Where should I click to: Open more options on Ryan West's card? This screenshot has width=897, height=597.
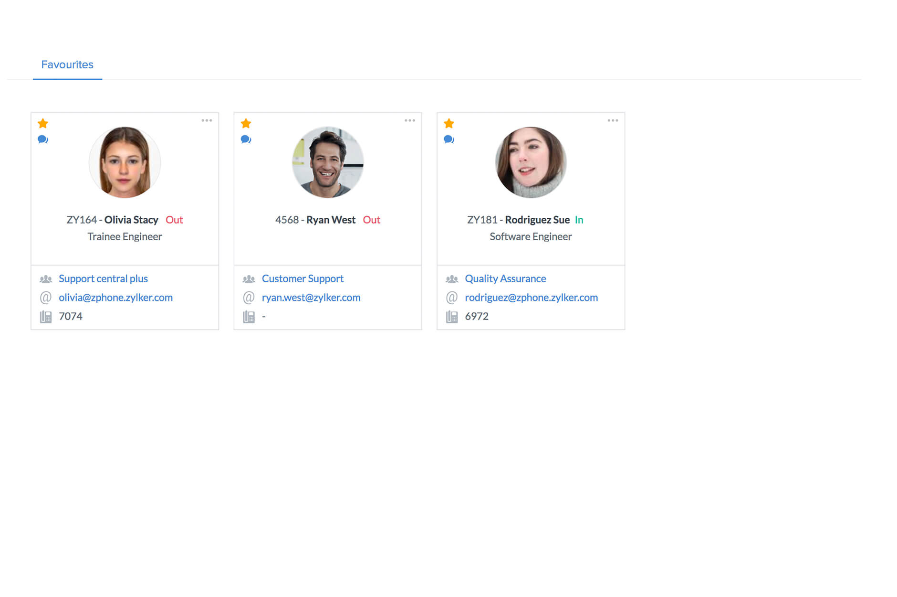(x=410, y=120)
